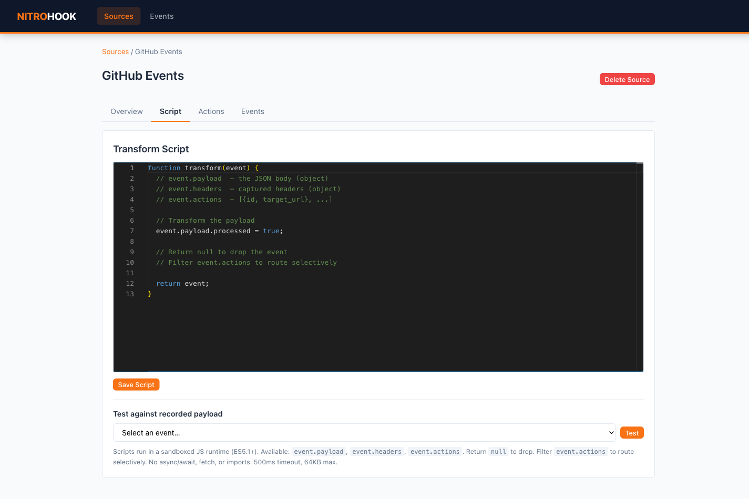This screenshot has width=749, height=499.
Task: Click the event.payload code badge
Action: point(319,451)
